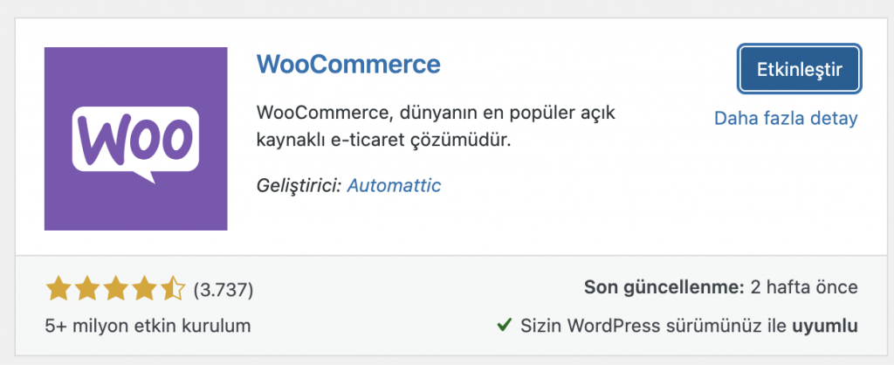The width and height of the screenshot is (894, 365).
Task: Click the (3.737) rating count
Action: [223, 288]
